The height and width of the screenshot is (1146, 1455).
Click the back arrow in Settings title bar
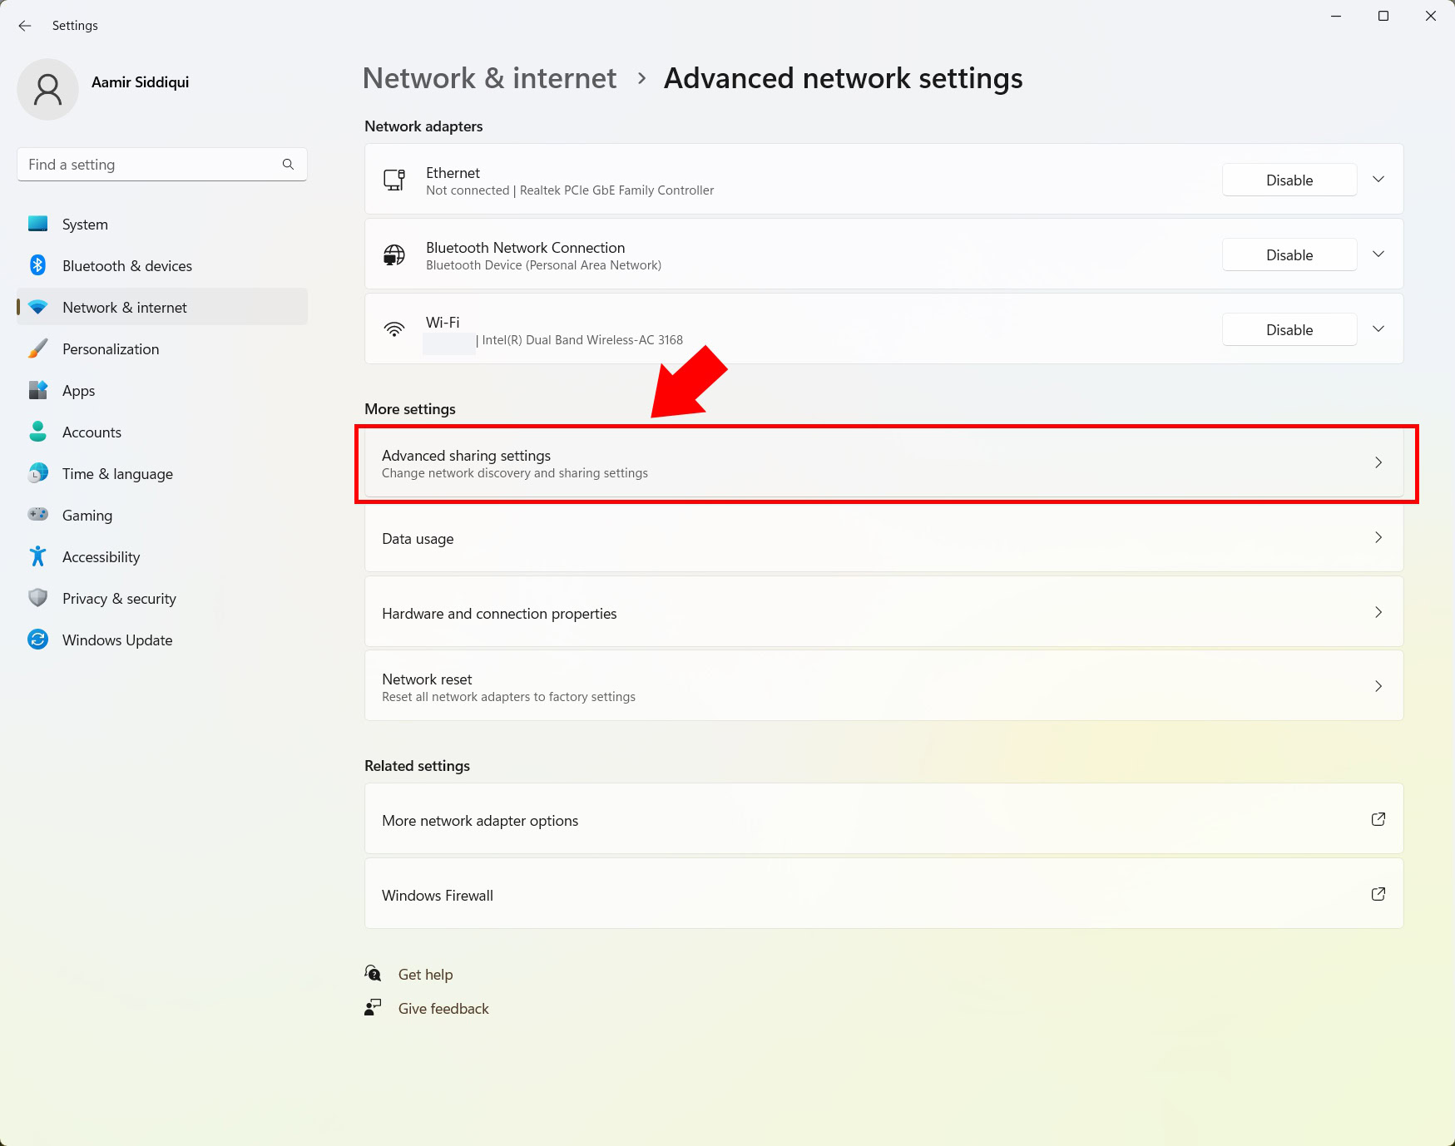click(x=25, y=26)
